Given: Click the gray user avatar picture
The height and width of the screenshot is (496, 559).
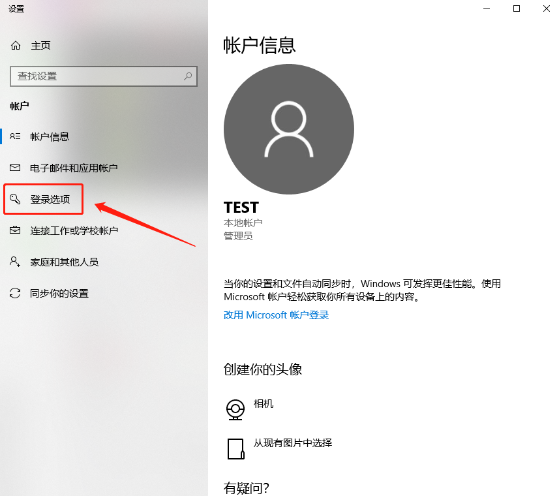Looking at the screenshot, I should (x=289, y=129).
